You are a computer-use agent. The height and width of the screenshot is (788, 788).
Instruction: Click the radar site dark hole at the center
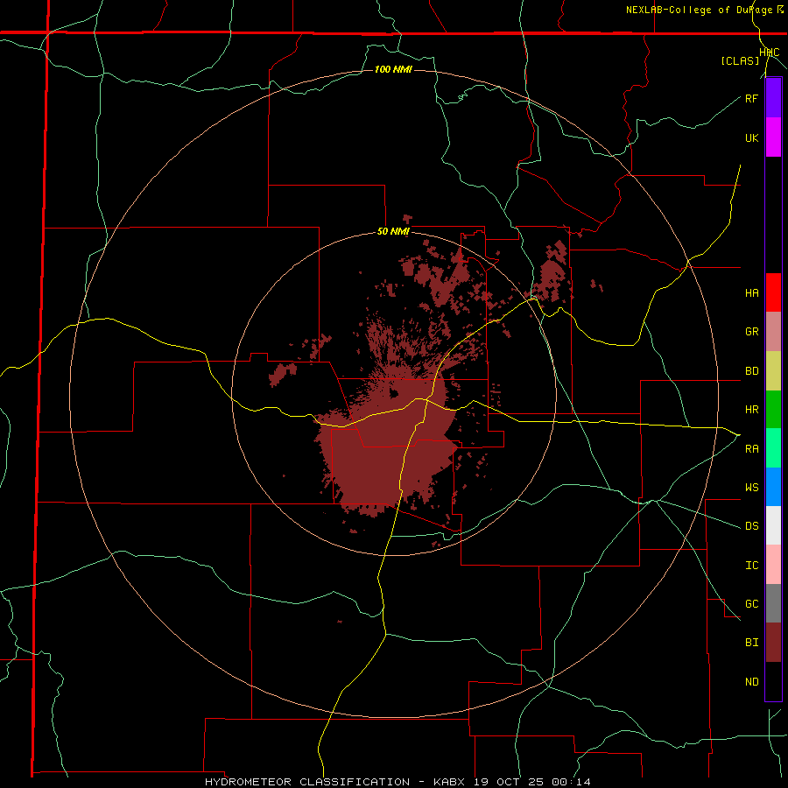[393, 393]
